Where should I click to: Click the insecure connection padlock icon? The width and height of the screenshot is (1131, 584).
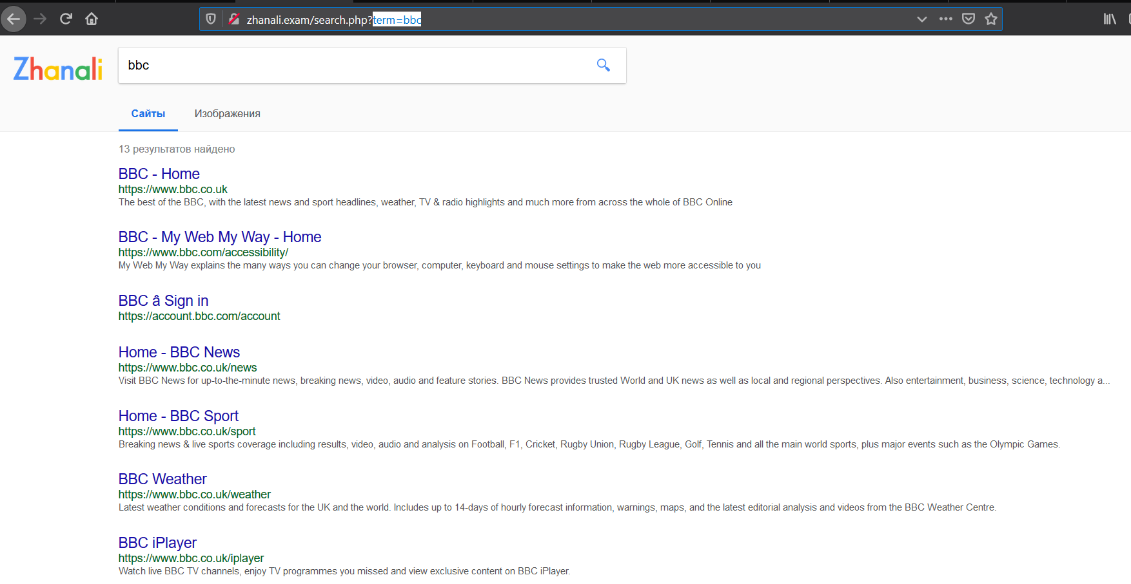234,19
